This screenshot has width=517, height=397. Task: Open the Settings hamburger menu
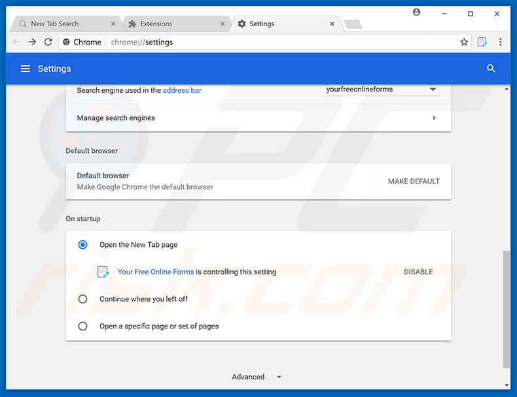click(x=26, y=69)
